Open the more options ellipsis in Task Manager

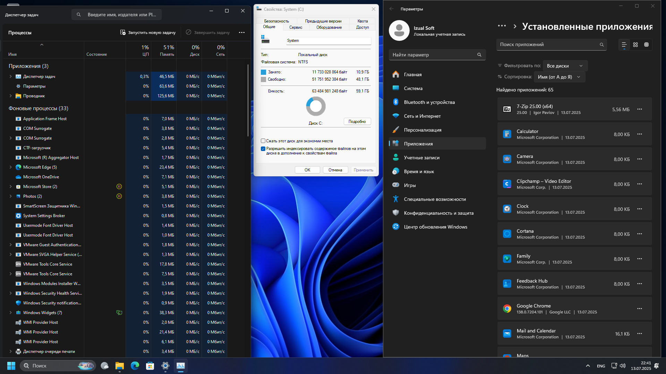[x=242, y=33]
